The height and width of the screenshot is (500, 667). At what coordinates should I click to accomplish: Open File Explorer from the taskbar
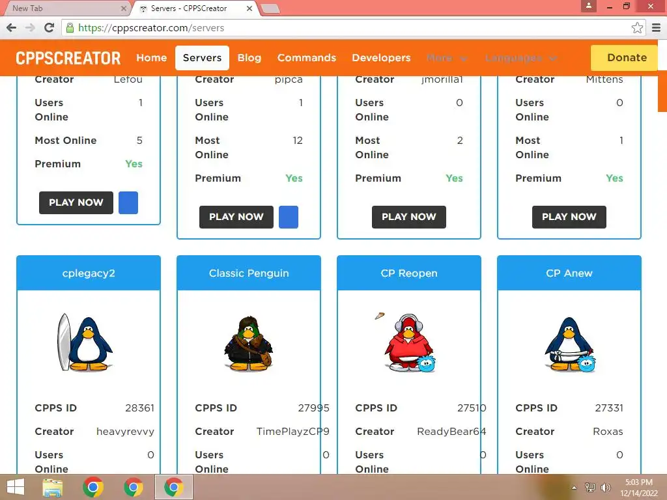pyautogui.click(x=53, y=487)
